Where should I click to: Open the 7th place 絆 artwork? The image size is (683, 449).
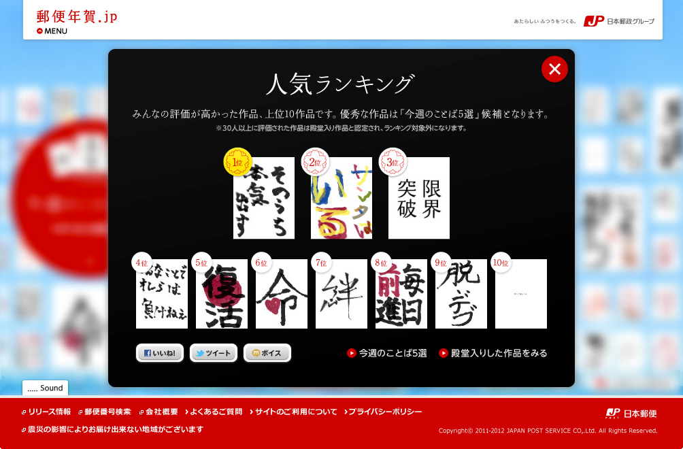tap(341, 294)
